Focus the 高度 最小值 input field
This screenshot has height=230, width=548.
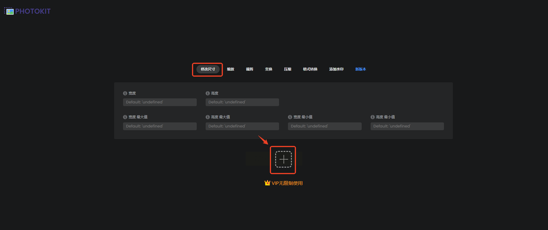(407, 126)
